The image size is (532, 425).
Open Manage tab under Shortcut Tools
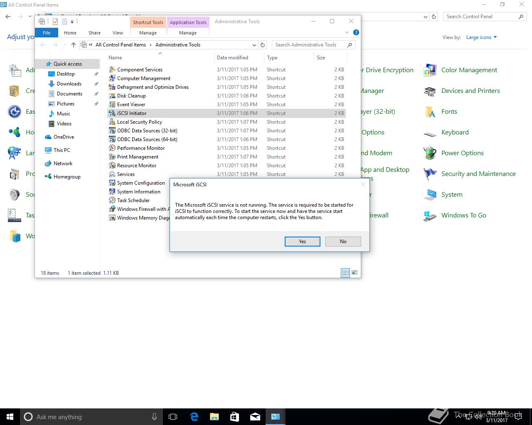tap(148, 33)
